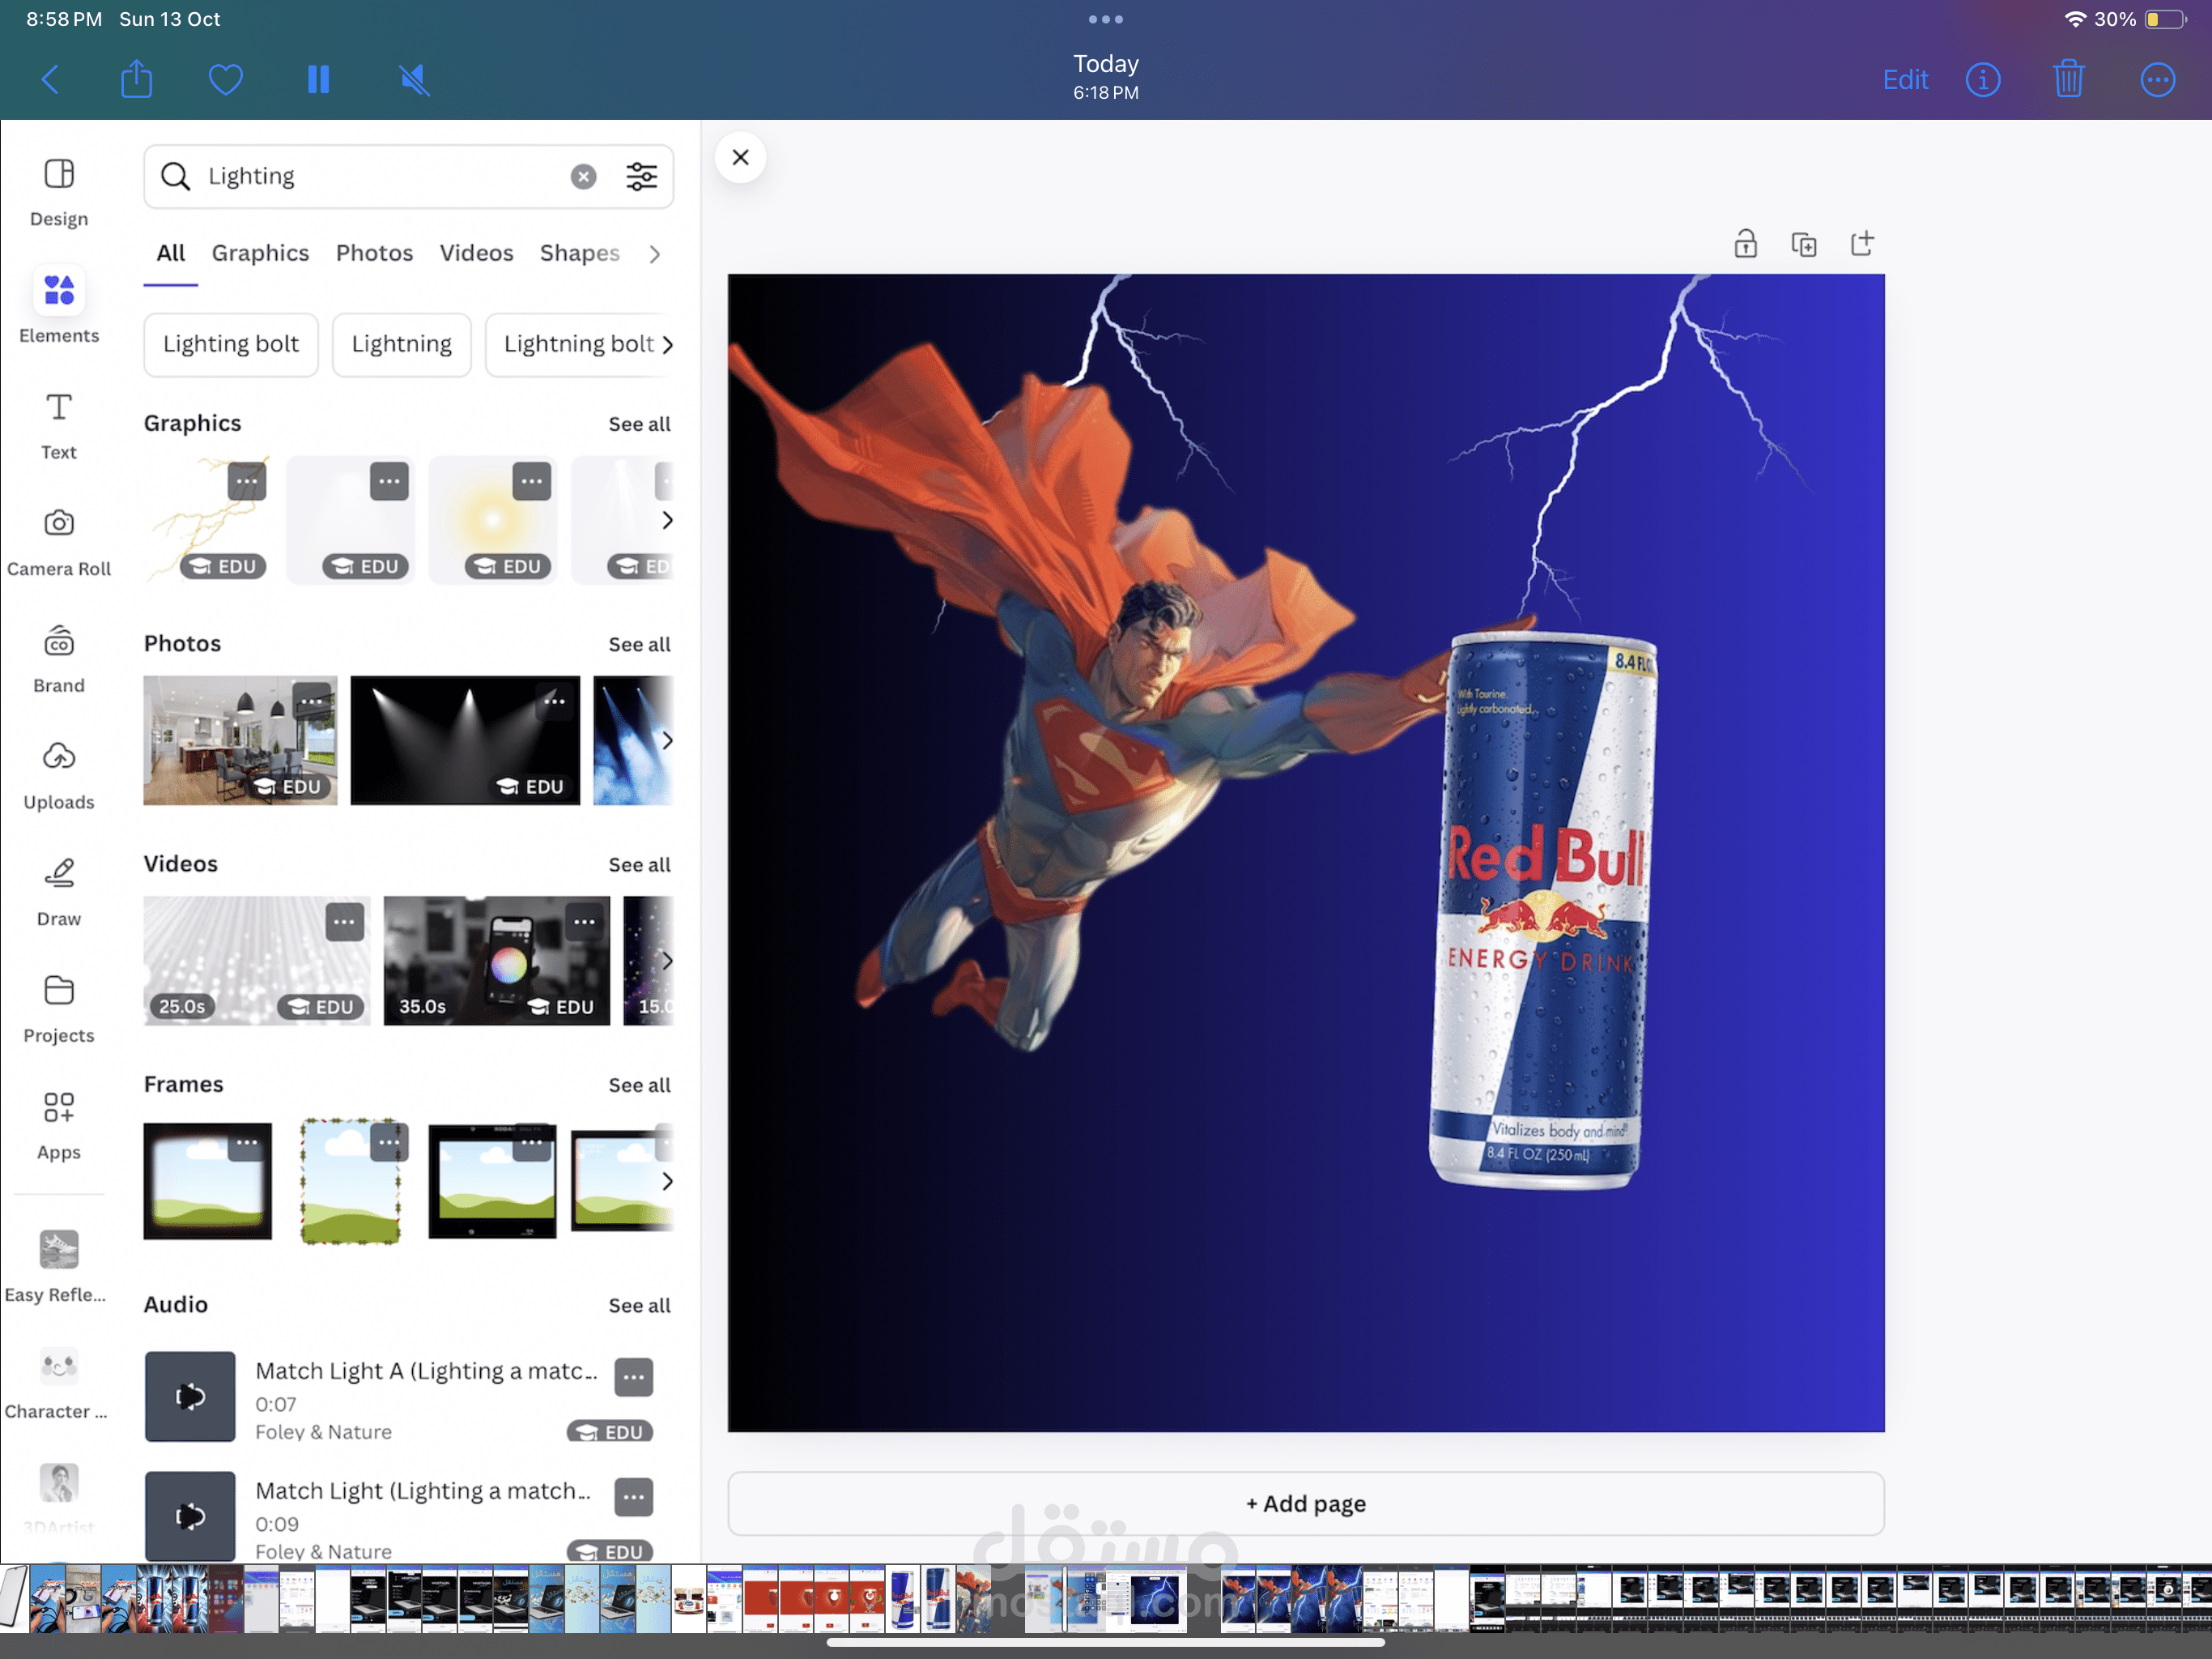2212x1659 pixels.
Task: Open Uploads section in sidebar
Action: point(58,774)
